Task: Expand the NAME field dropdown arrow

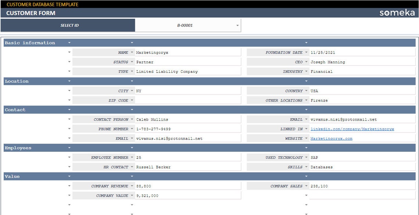Action: (x=132, y=52)
